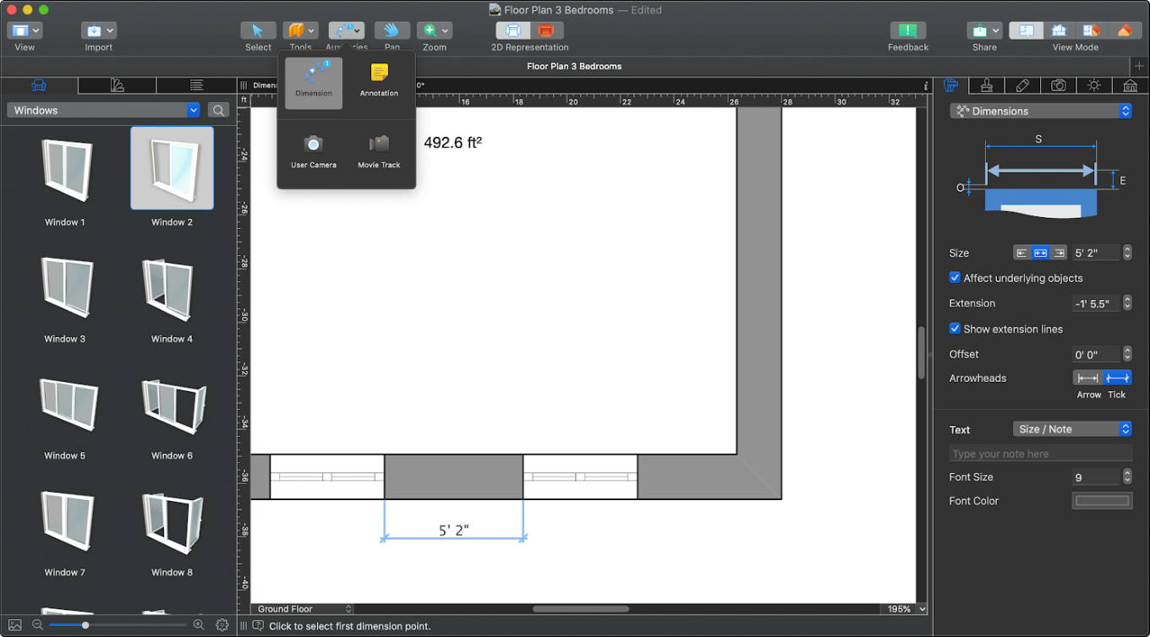Switch to the materials library tab
Viewport: 1150px width, 637px height.
(x=116, y=85)
